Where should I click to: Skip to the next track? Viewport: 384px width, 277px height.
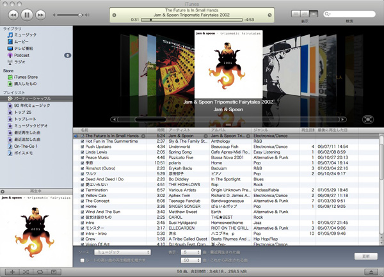click(41, 14)
